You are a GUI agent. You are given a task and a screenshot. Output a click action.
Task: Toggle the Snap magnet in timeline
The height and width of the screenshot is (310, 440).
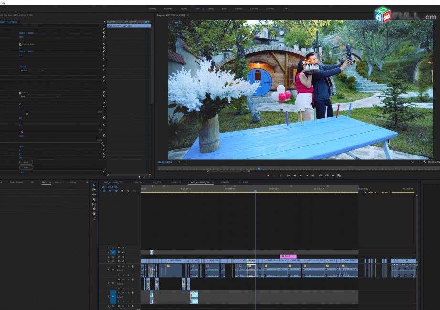[x=110, y=191]
